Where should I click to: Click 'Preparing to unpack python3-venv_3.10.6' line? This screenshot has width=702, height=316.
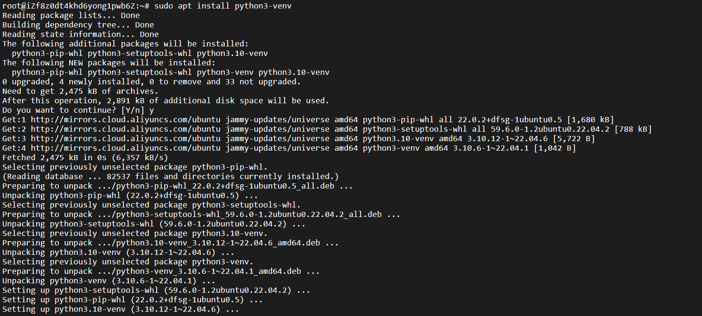[x=161, y=271]
